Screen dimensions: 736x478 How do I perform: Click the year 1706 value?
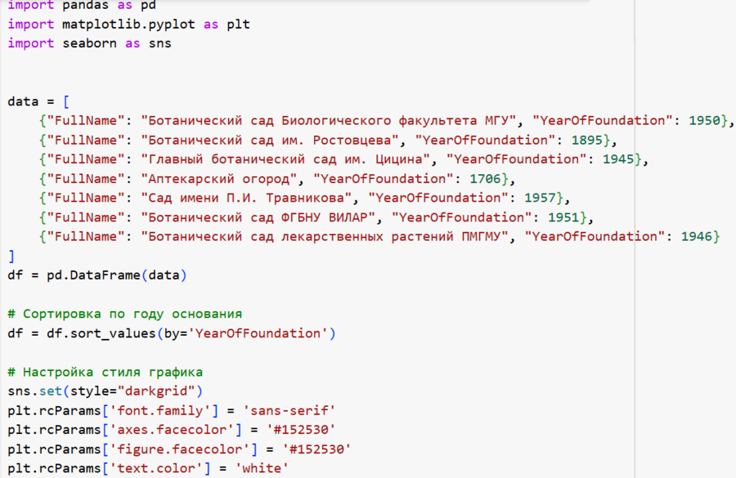click(486, 178)
